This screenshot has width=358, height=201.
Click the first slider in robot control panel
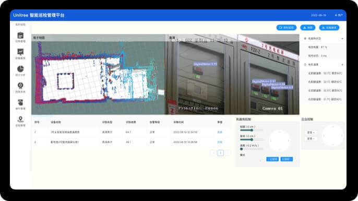click(252, 130)
